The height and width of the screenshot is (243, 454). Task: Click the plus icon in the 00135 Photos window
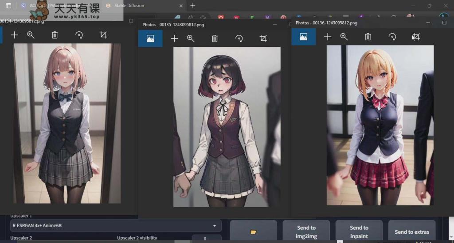(174, 39)
